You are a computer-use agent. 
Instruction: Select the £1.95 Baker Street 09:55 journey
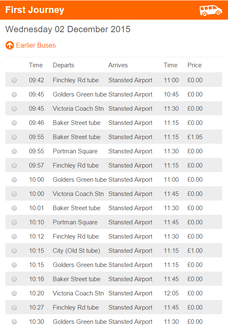coord(14,137)
